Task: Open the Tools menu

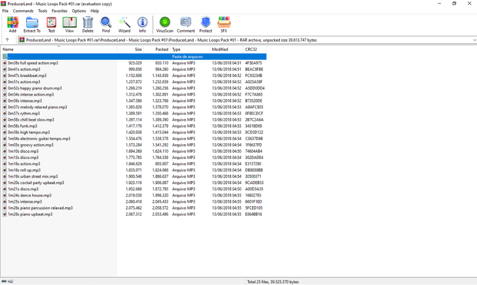Action: click(x=43, y=10)
